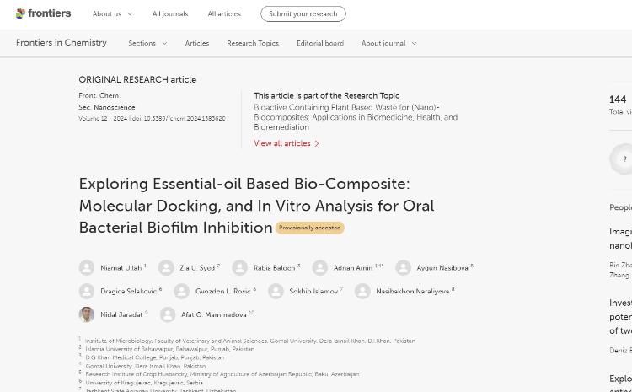The width and height of the screenshot is (632, 392).
Task: Open the All journals link
Action: click(170, 13)
